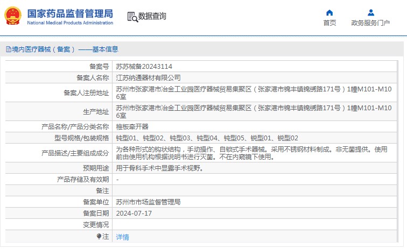Click the bulb icon next to 注
This screenshot has height=249, width=407.
pos(99,236)
